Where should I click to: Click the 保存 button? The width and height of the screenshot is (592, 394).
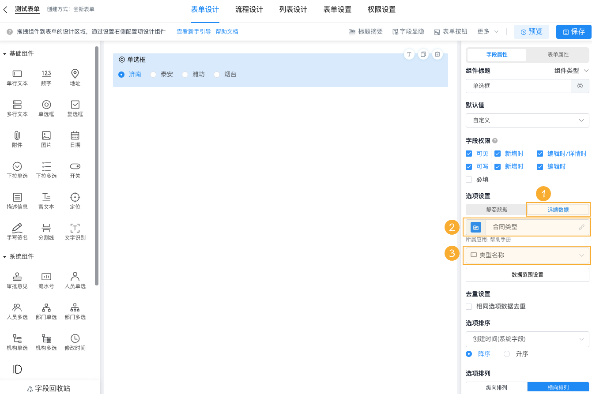tap(573, 31)
